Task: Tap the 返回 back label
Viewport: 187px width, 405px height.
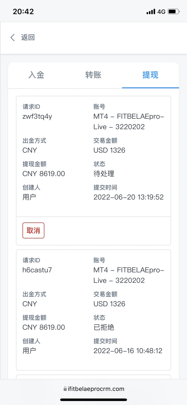Action: coord(28,38)
